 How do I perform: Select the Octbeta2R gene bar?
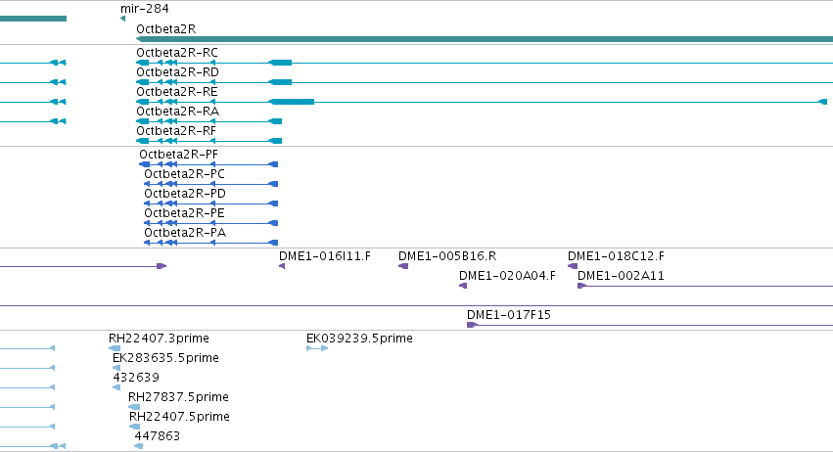click(485, 39)
